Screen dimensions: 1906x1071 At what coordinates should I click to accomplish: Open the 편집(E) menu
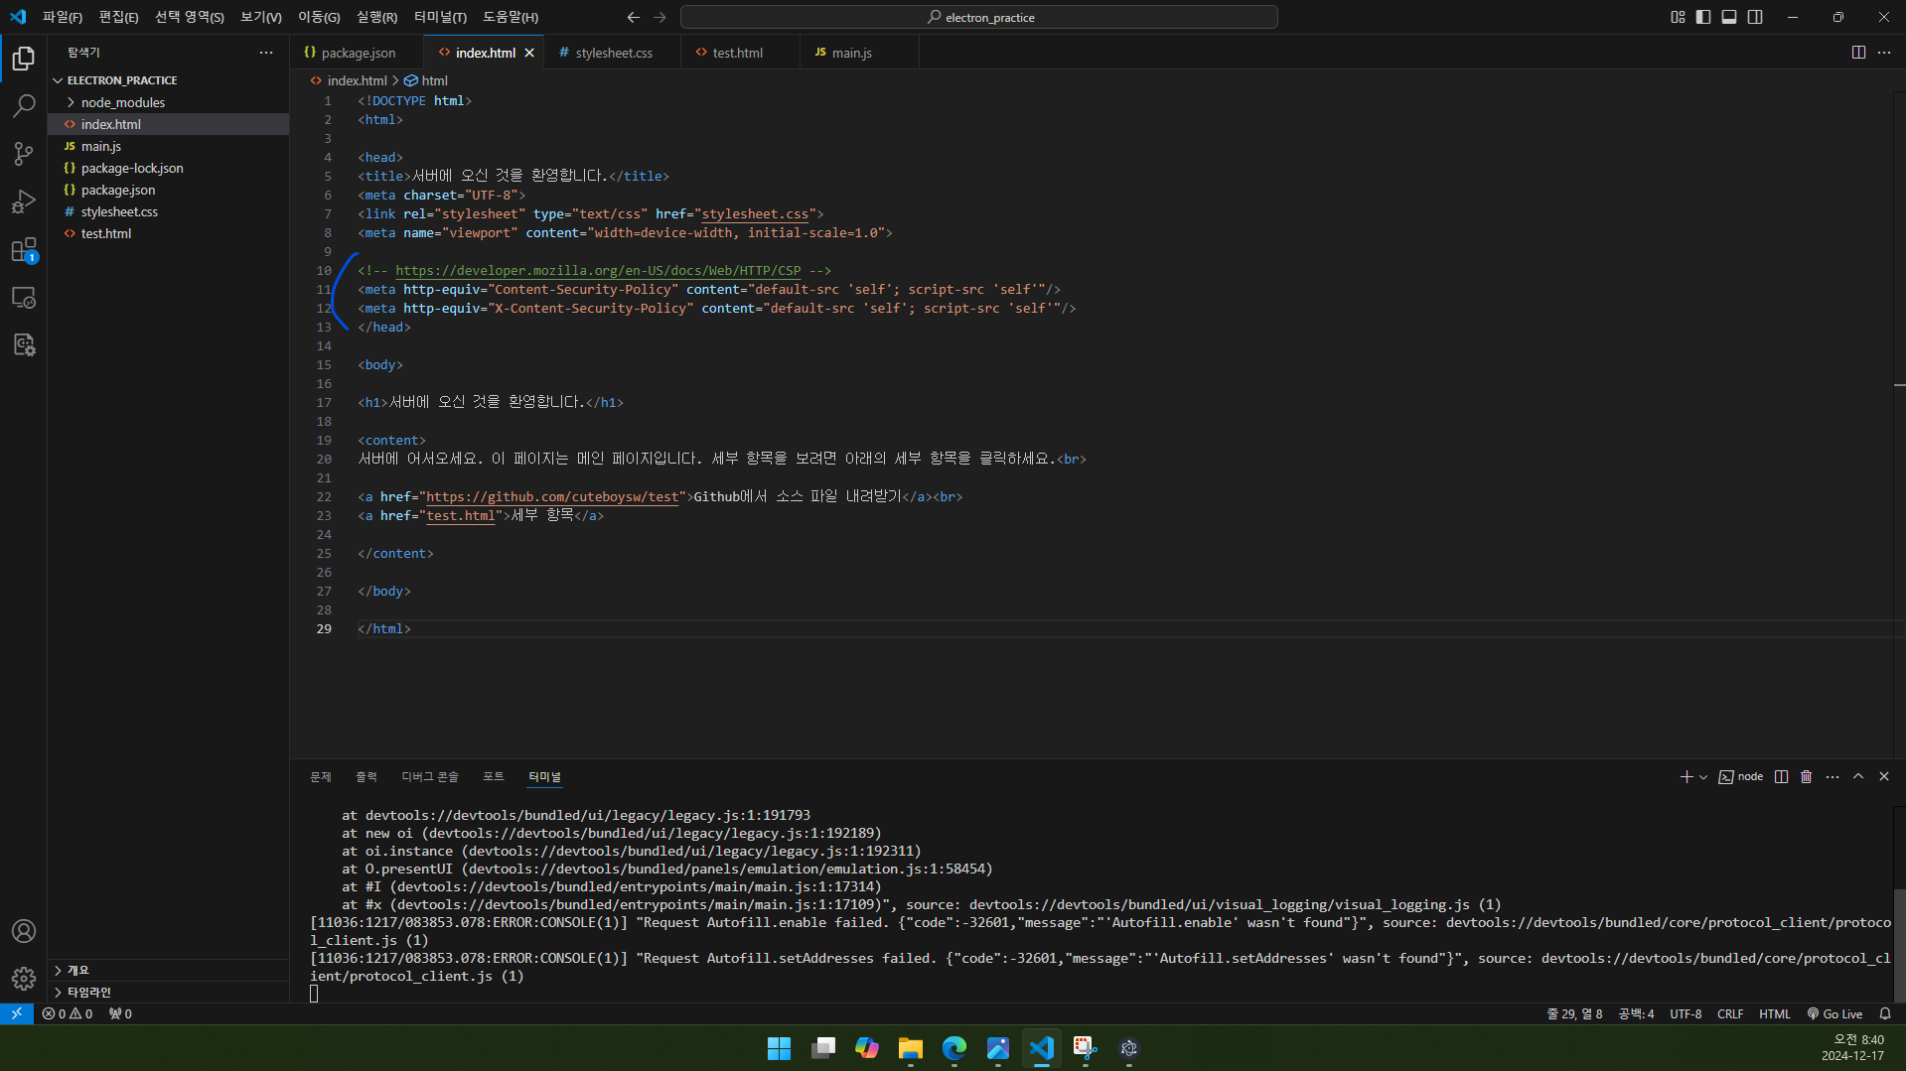pos(118,17)
